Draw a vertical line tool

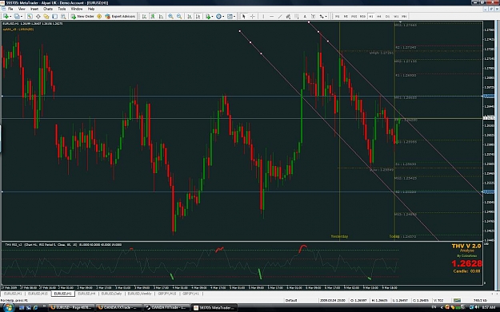click(x=263, y=16)
